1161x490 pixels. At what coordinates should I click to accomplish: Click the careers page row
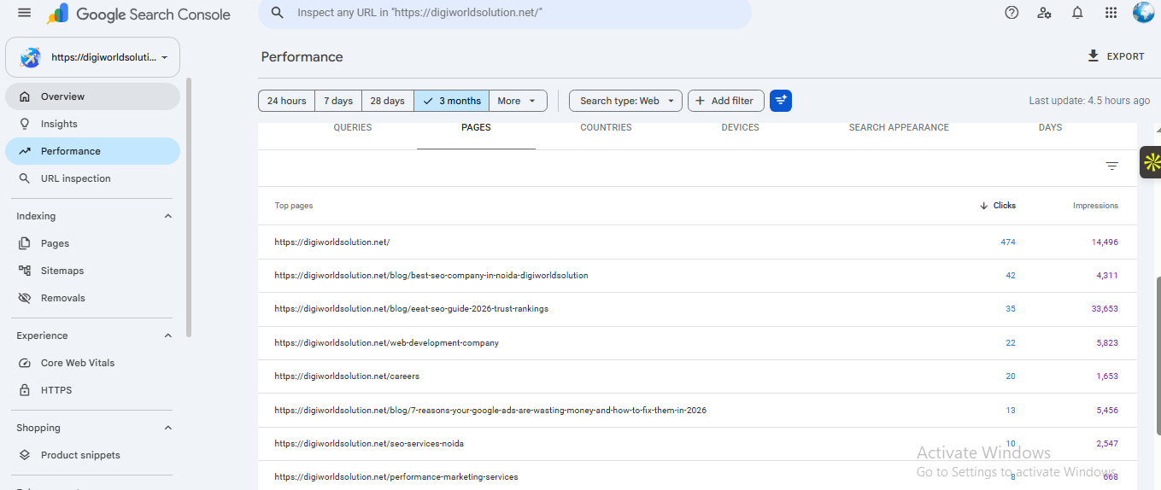pyautogui.click(x=697, y=376)
